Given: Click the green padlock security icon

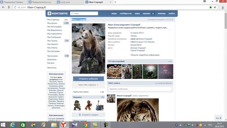Looking at the screenshot, I should click(211, 7).
